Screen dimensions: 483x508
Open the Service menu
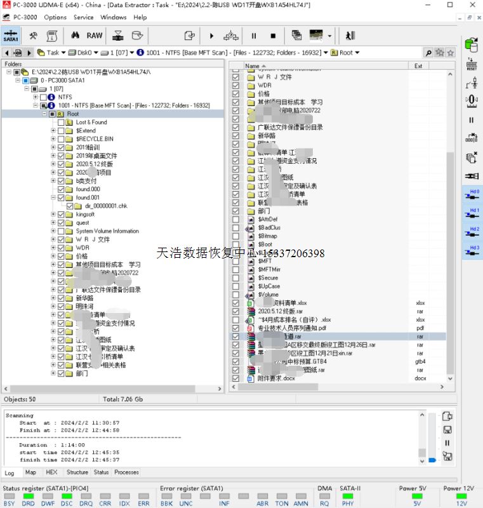pos(83,17)
